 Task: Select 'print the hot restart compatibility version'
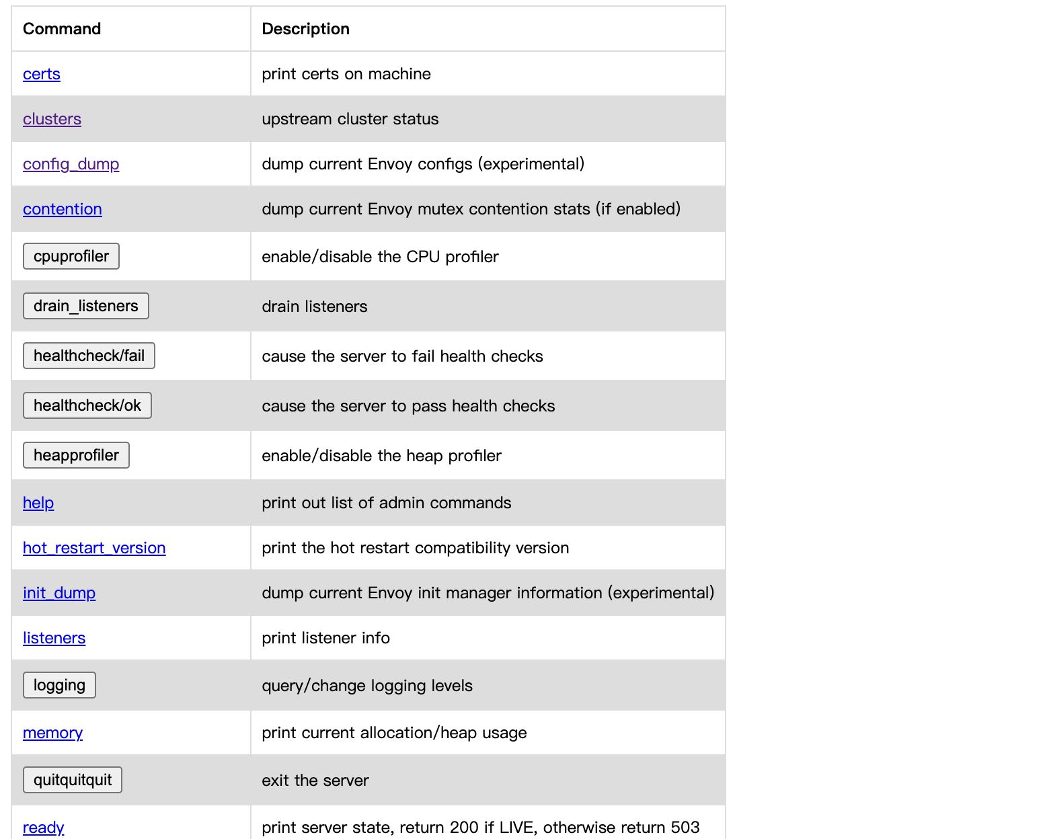click(x=416, y=548)
